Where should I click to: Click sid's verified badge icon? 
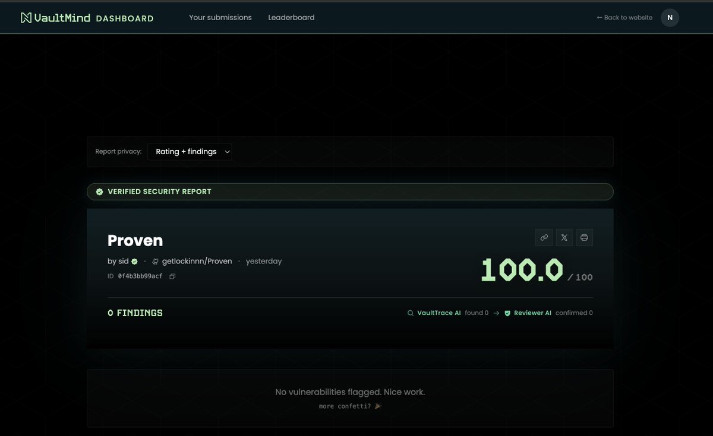pyautogui.click(x=135, y=261)
